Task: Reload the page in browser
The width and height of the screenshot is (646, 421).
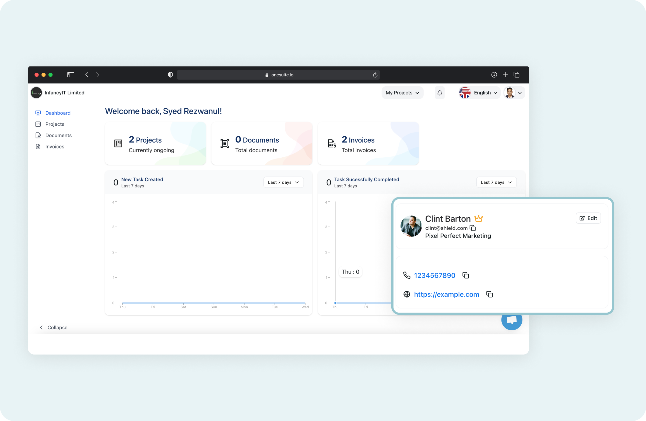Action: coord(375,75)
